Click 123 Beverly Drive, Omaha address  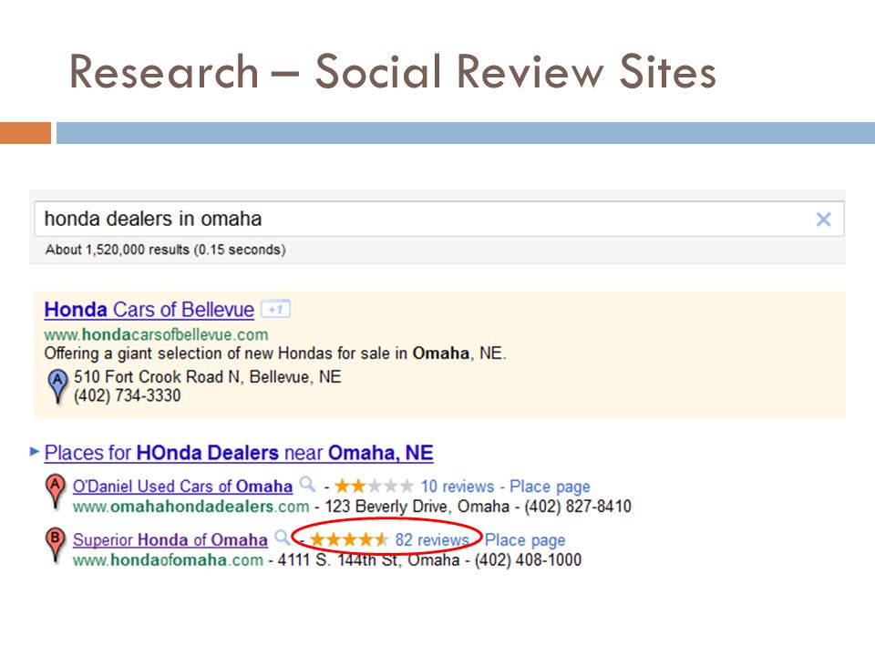click(x=417, y=507)
